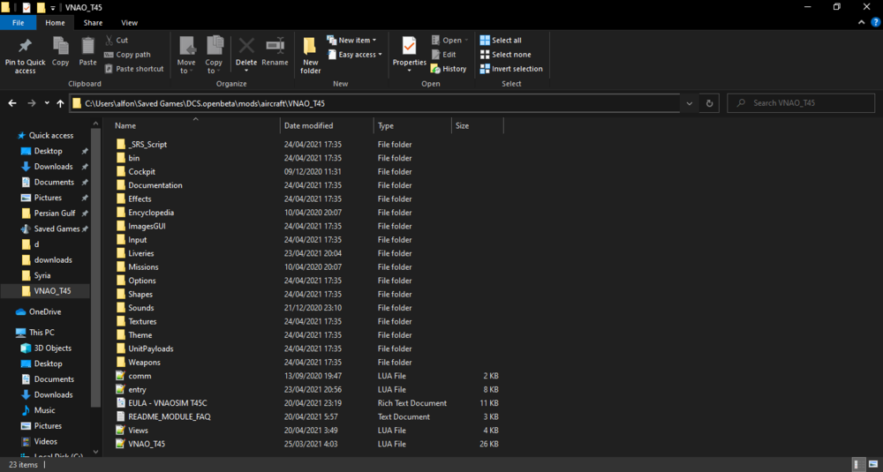Image resolution: width=883 pixels, height=472 pixels.
Task: Switch to Large icons view layout
Action: click(x=873, y=465)
